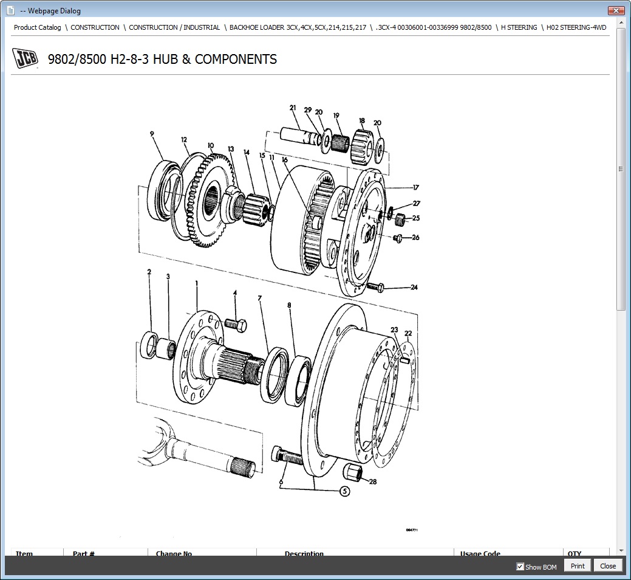
Task: Select callout number 10 in diagram
Action: (211, 145)
